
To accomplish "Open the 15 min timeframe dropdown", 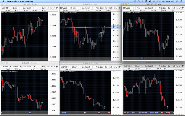I will click(x=139, y=8).
